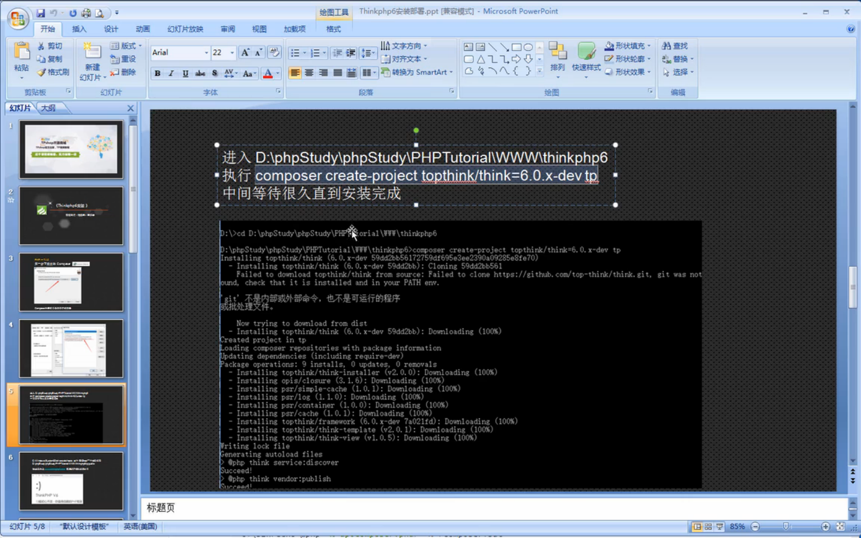The width and height of the screenshot is (861, 538).
Task: Switch to the 大纲 outline pane tab
Action: click(49, 108)
